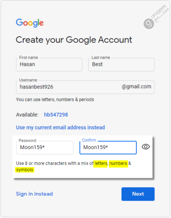Toggle password visibility with the eye icon
Screen dimensions: 171x218
146,147
